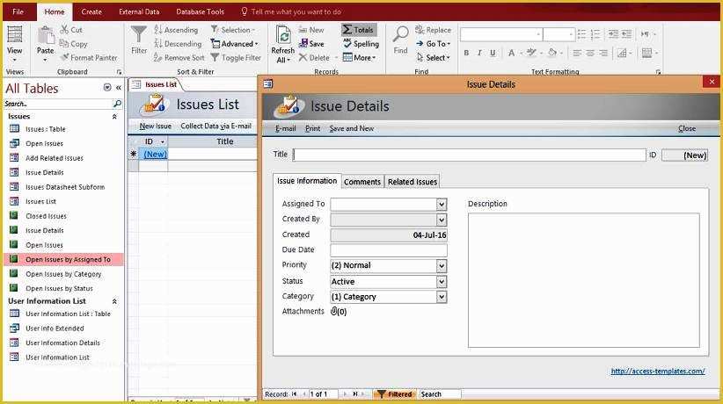Click the E-mail button in Issue Details

click(286, 128)
